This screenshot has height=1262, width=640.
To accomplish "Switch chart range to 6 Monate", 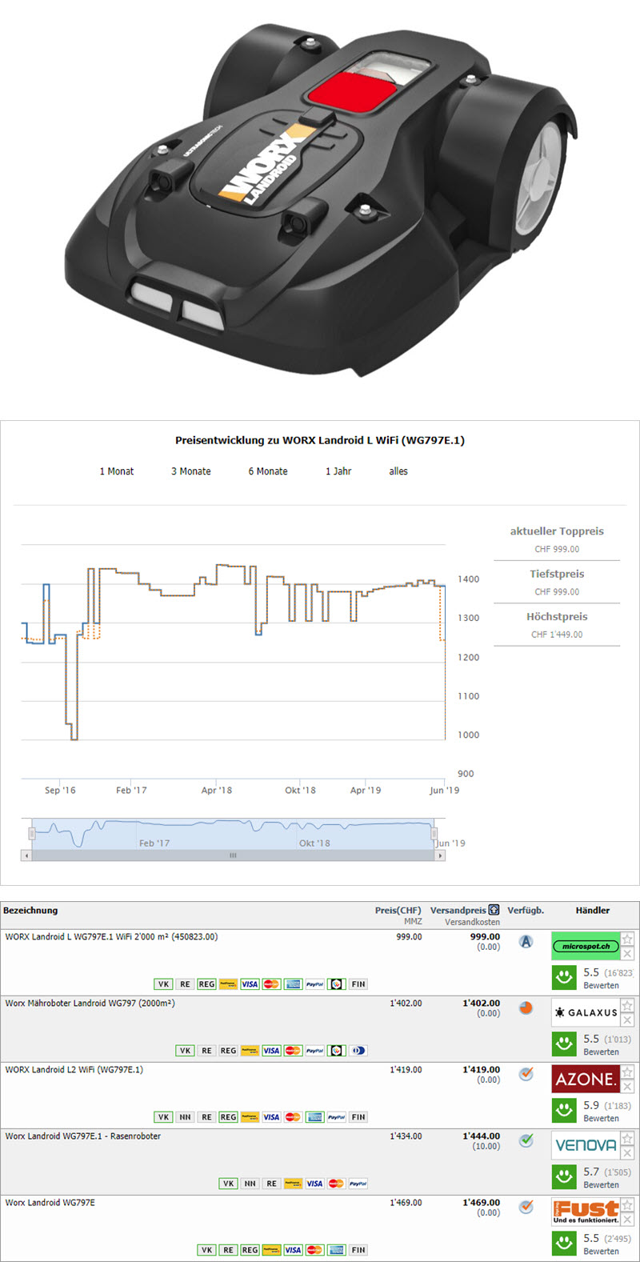I will pos(268,471).
